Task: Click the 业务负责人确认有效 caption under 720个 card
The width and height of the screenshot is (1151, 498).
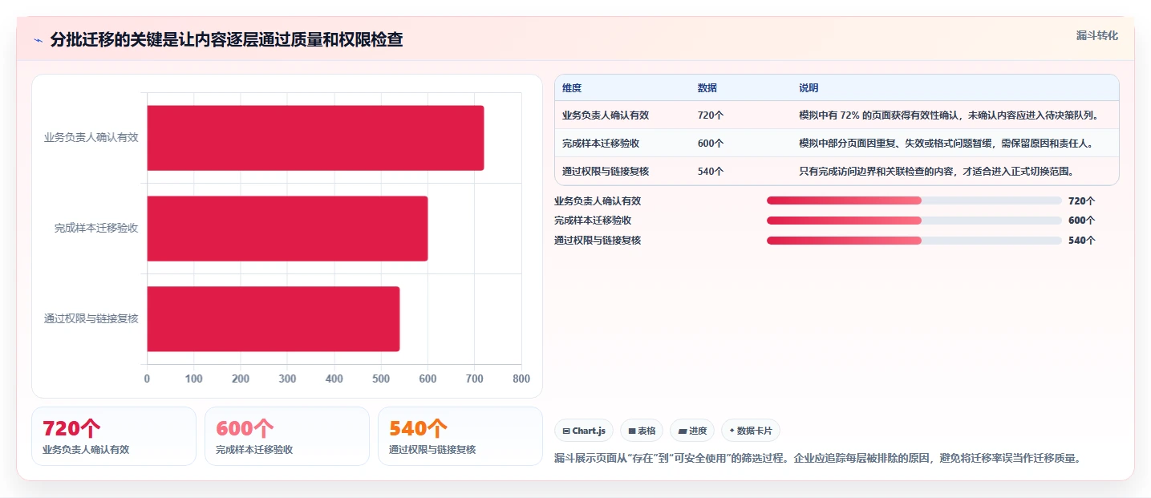Action: (86, 450)
